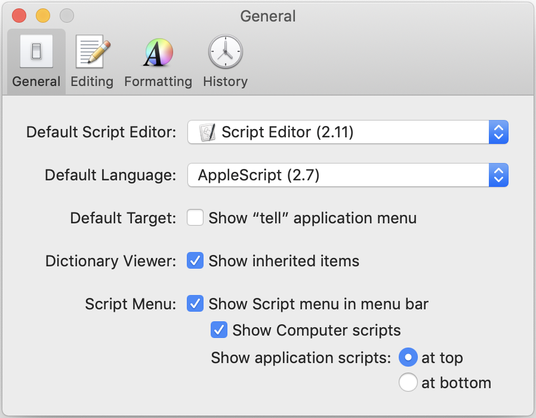Switch to the Editing tab label
This screenshot has width=536, height=418.
tap(92, 82)
